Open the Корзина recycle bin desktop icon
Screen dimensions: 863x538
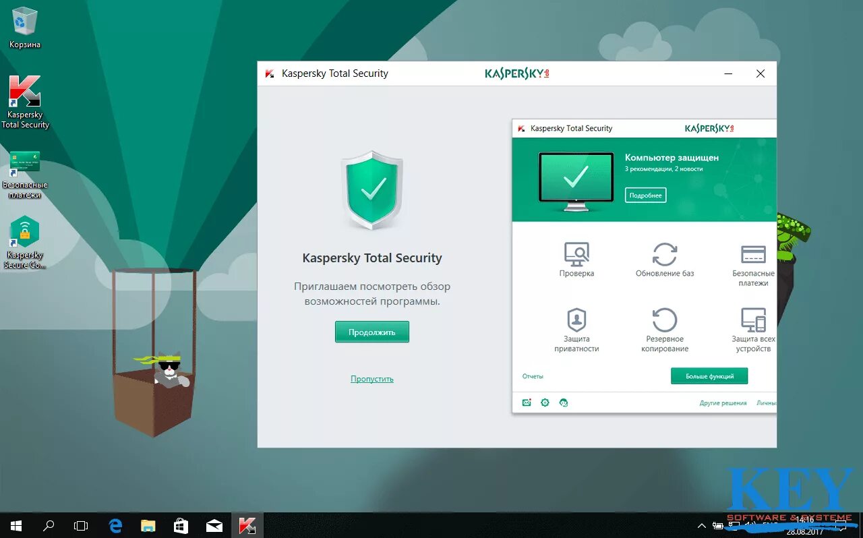coord(25,28)
